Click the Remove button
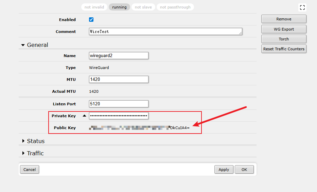This screenshot has width=317, height=192. 284,19
